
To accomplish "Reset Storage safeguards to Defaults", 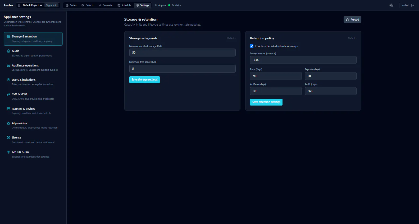I will click(x=231, y=38).
